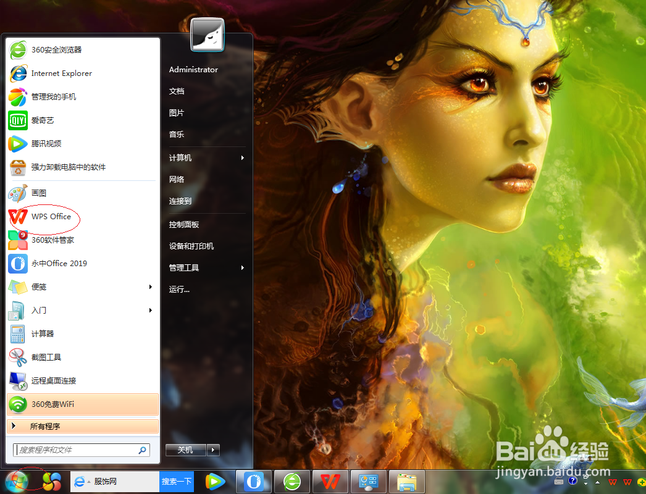Show hidden tray icons with up arrow
Viewport: 646px width, 494px height.
tap(597, 482)
